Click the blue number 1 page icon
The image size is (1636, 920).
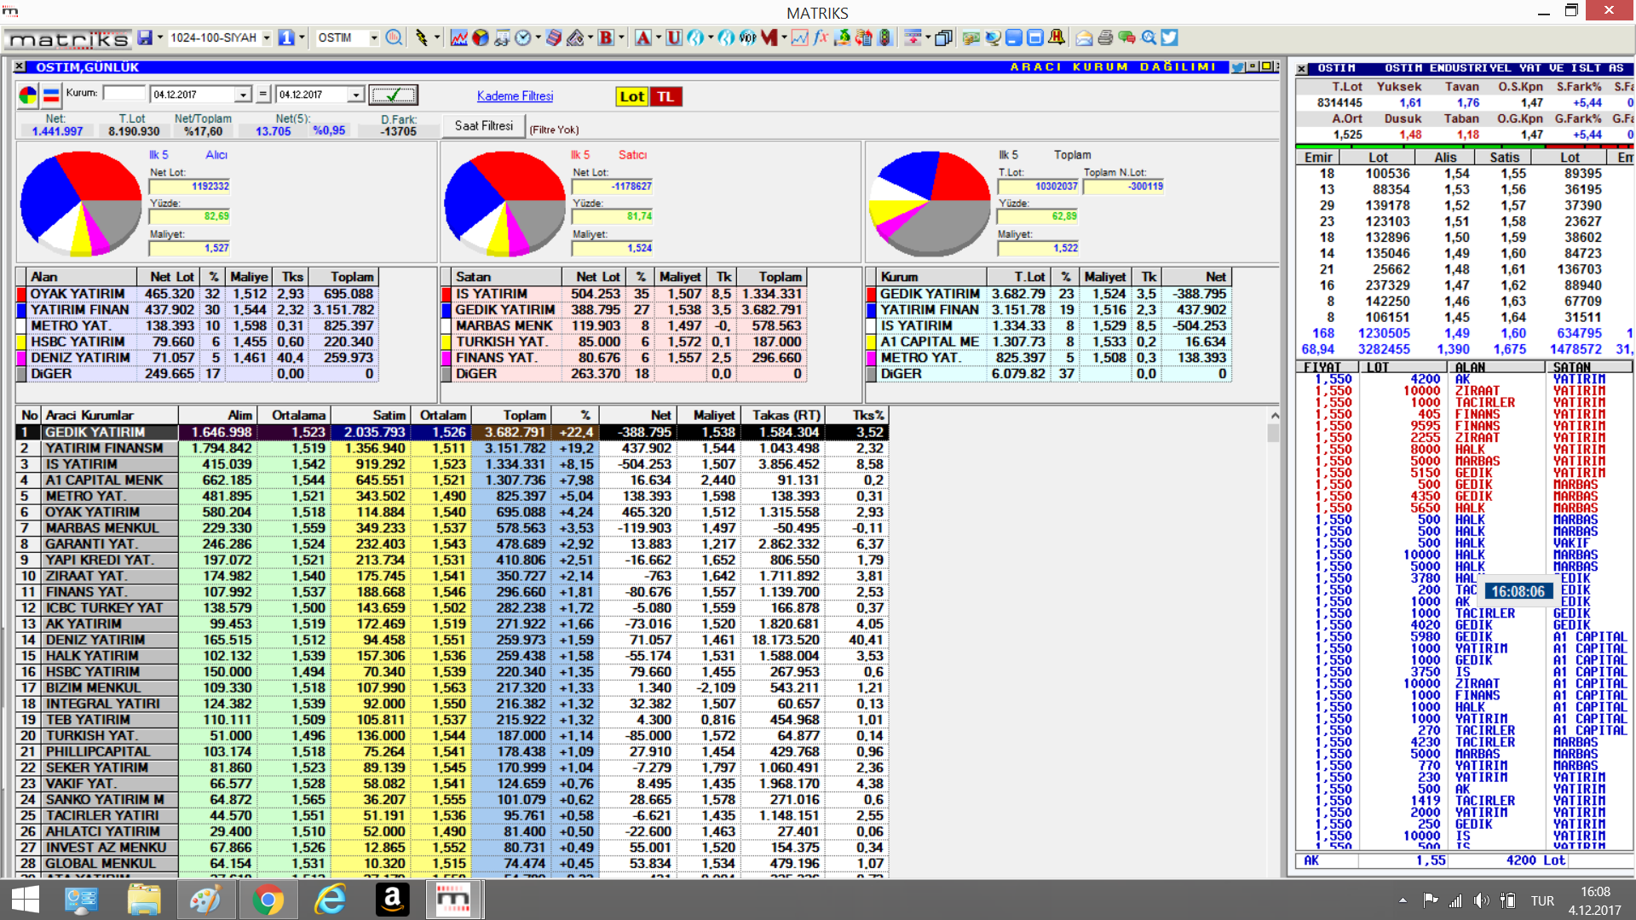(286, 37)
